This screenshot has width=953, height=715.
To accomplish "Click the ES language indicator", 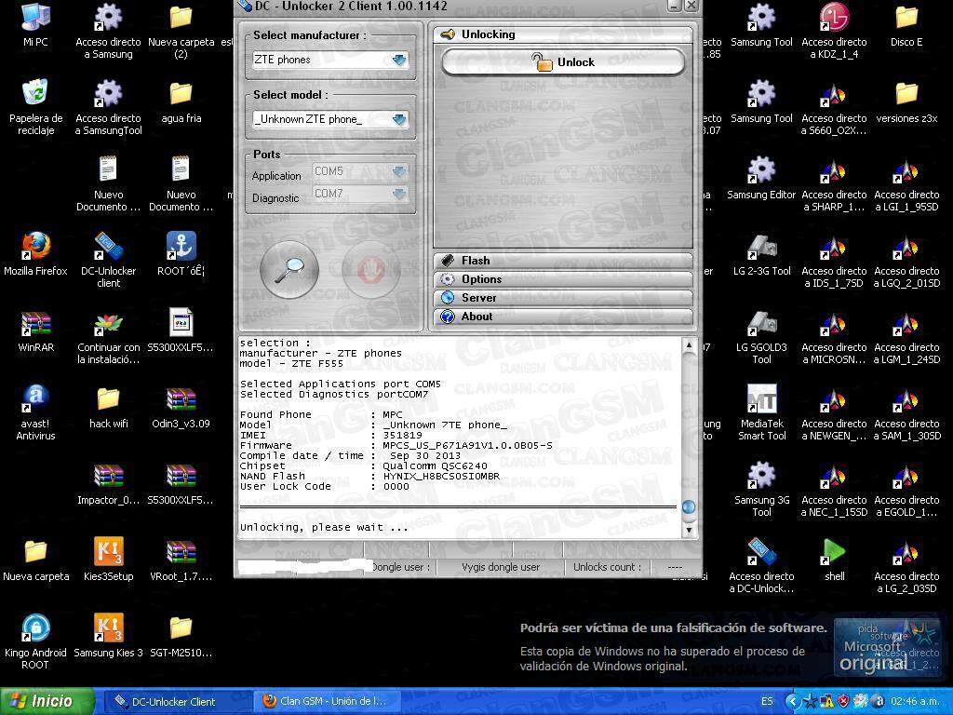I will 767,702.
